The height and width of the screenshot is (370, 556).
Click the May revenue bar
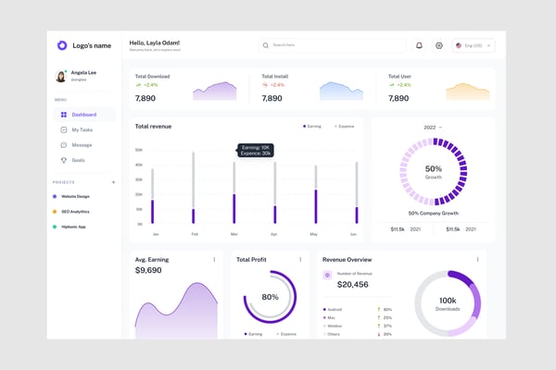coord(316,194)
